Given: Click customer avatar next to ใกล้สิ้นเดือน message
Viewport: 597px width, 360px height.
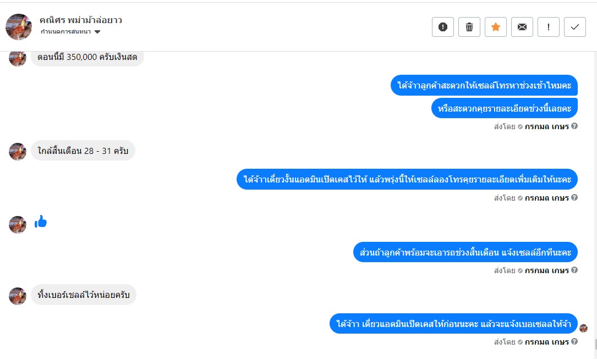Looking at the screenshot, I should [18, 152].
